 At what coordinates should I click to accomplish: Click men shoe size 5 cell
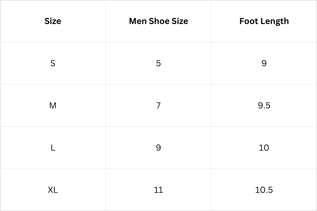tap(158, 63)
